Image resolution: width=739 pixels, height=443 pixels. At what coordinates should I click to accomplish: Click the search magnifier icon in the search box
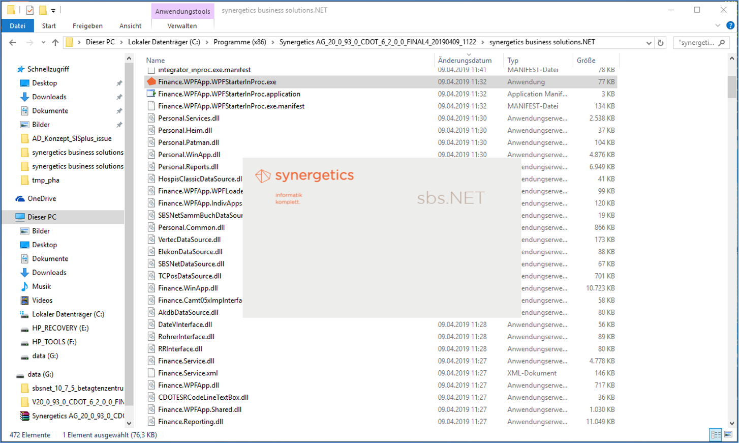pyautogui.click(x=722, y=43)
